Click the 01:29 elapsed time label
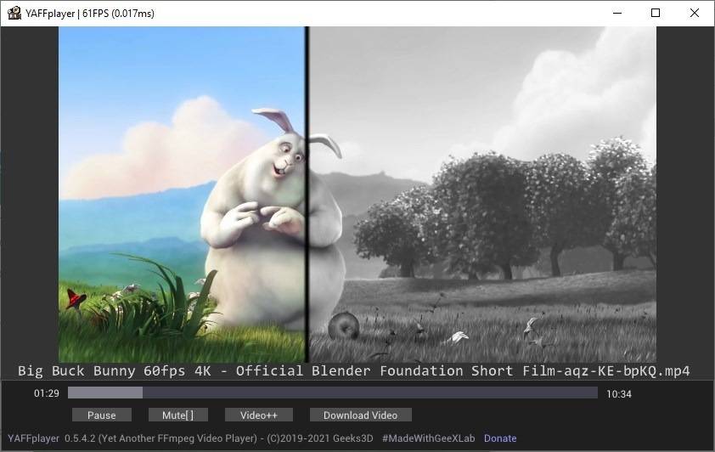The width and height of the screenshot is (715, 452). point(47,393)
